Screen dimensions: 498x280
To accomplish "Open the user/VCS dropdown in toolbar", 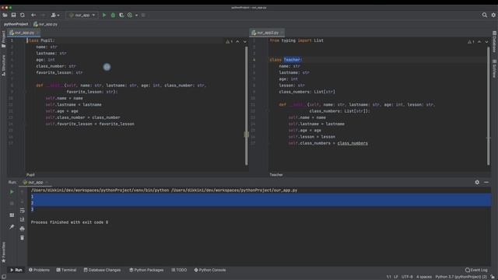I will (x=55, y=15).
